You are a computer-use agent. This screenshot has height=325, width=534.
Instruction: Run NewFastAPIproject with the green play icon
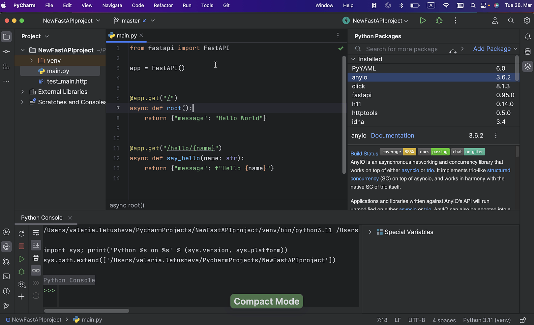tap(423, 20)
